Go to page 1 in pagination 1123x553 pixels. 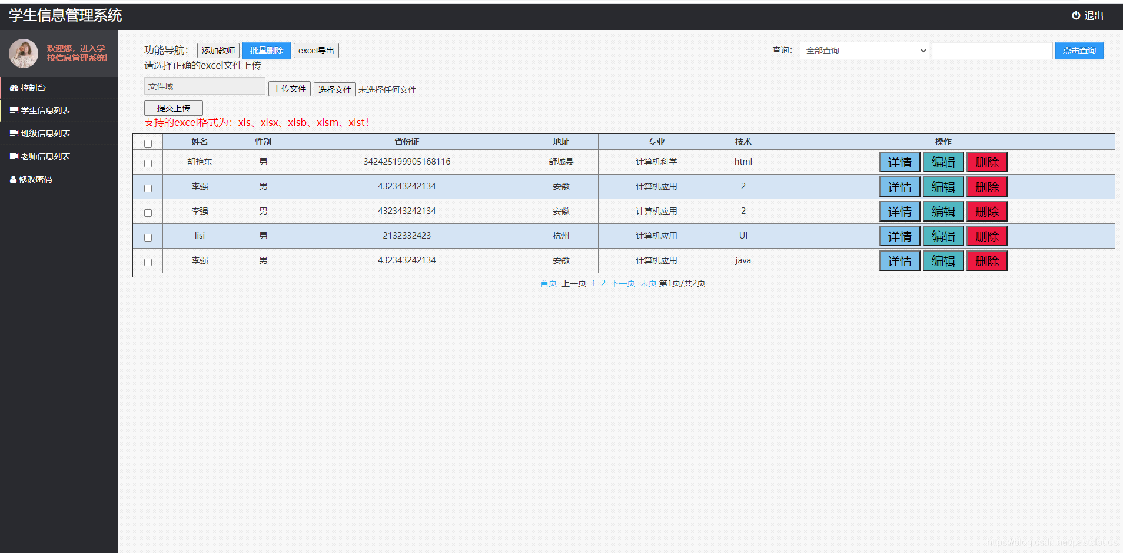coord(593,283)
